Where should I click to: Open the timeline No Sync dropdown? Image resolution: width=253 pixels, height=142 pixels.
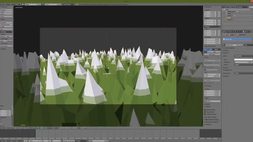click(x=81, y=141)
